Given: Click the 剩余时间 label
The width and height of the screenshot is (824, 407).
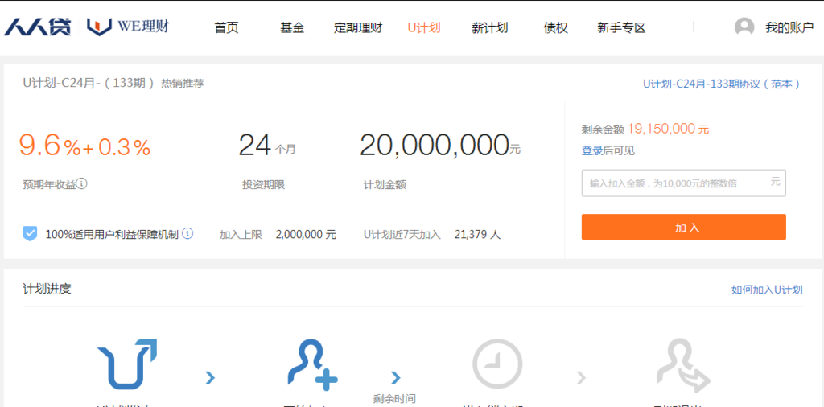Looking at the screenshot, I should click(x=394, y=399).
